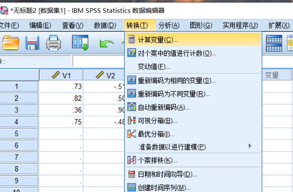Image resolution: width=293 pixels, height=192 pixels.
Task: Select row header 6
Action: pos(19,145)
